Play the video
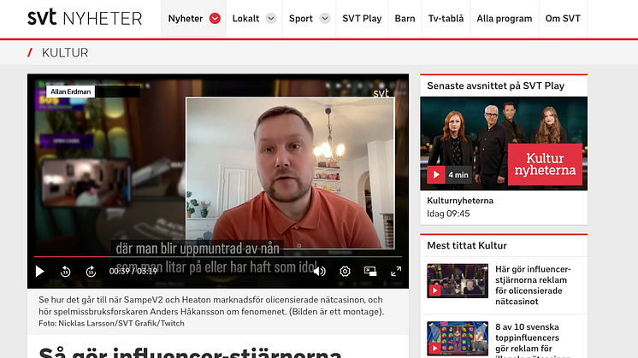This screenshot has width=638, height=358. 39,272
